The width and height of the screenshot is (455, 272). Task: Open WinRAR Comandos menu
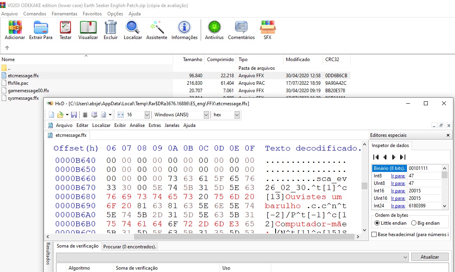(35, 14)
